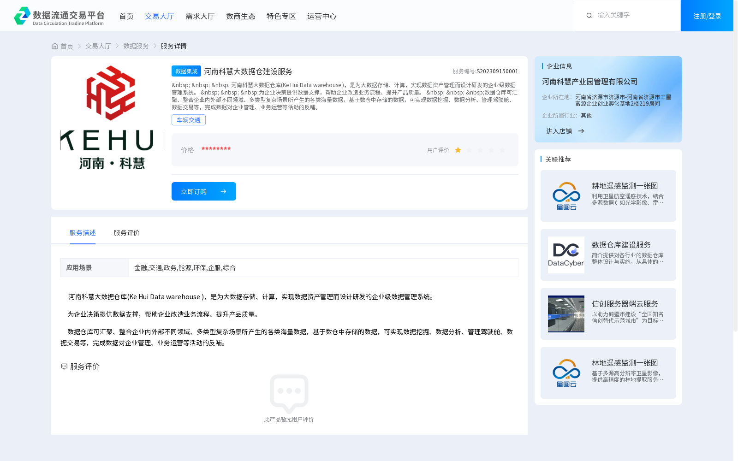Open the 数据仓库建设服务 recommendation title
Screen dimensions: 738x461
(x=621, y=245)
